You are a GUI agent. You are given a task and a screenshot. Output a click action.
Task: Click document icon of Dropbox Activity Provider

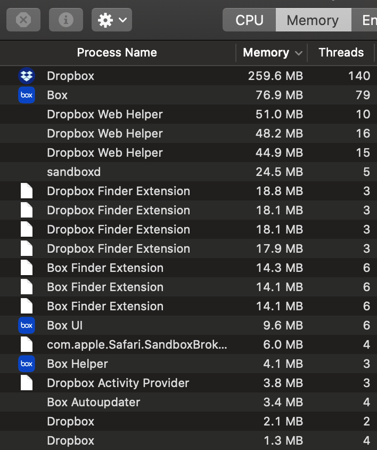(x=27, y=383)
